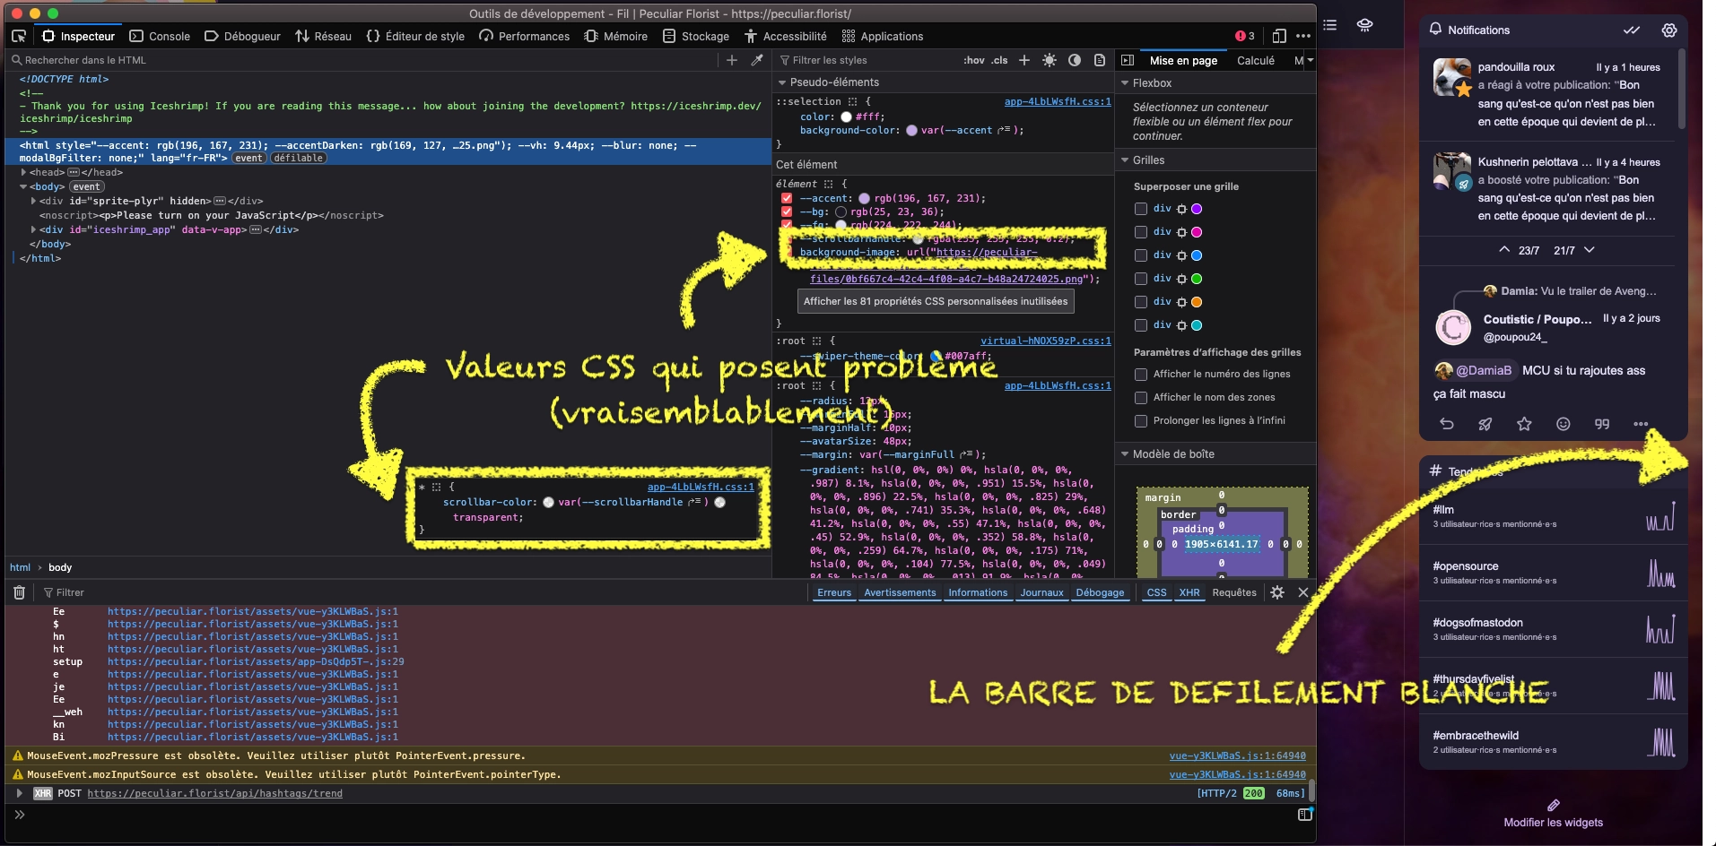Add a new node with plus icon
The image size is (1716, 846).
pos(732,60)
